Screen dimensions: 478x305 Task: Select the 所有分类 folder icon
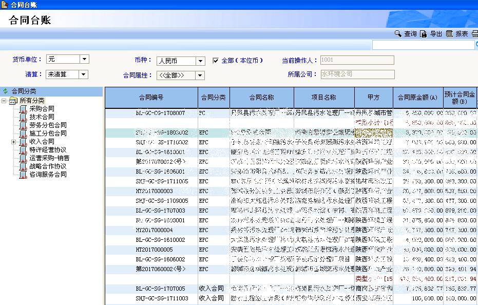[x=14, y=101]
